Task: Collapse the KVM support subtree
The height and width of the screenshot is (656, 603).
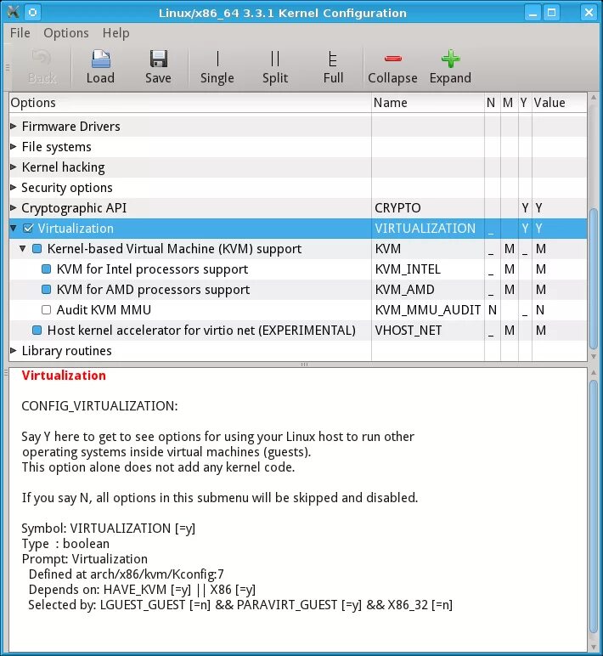Action: (x=23, y=248)
